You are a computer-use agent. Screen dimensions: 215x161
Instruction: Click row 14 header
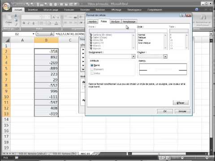(6, 119)
